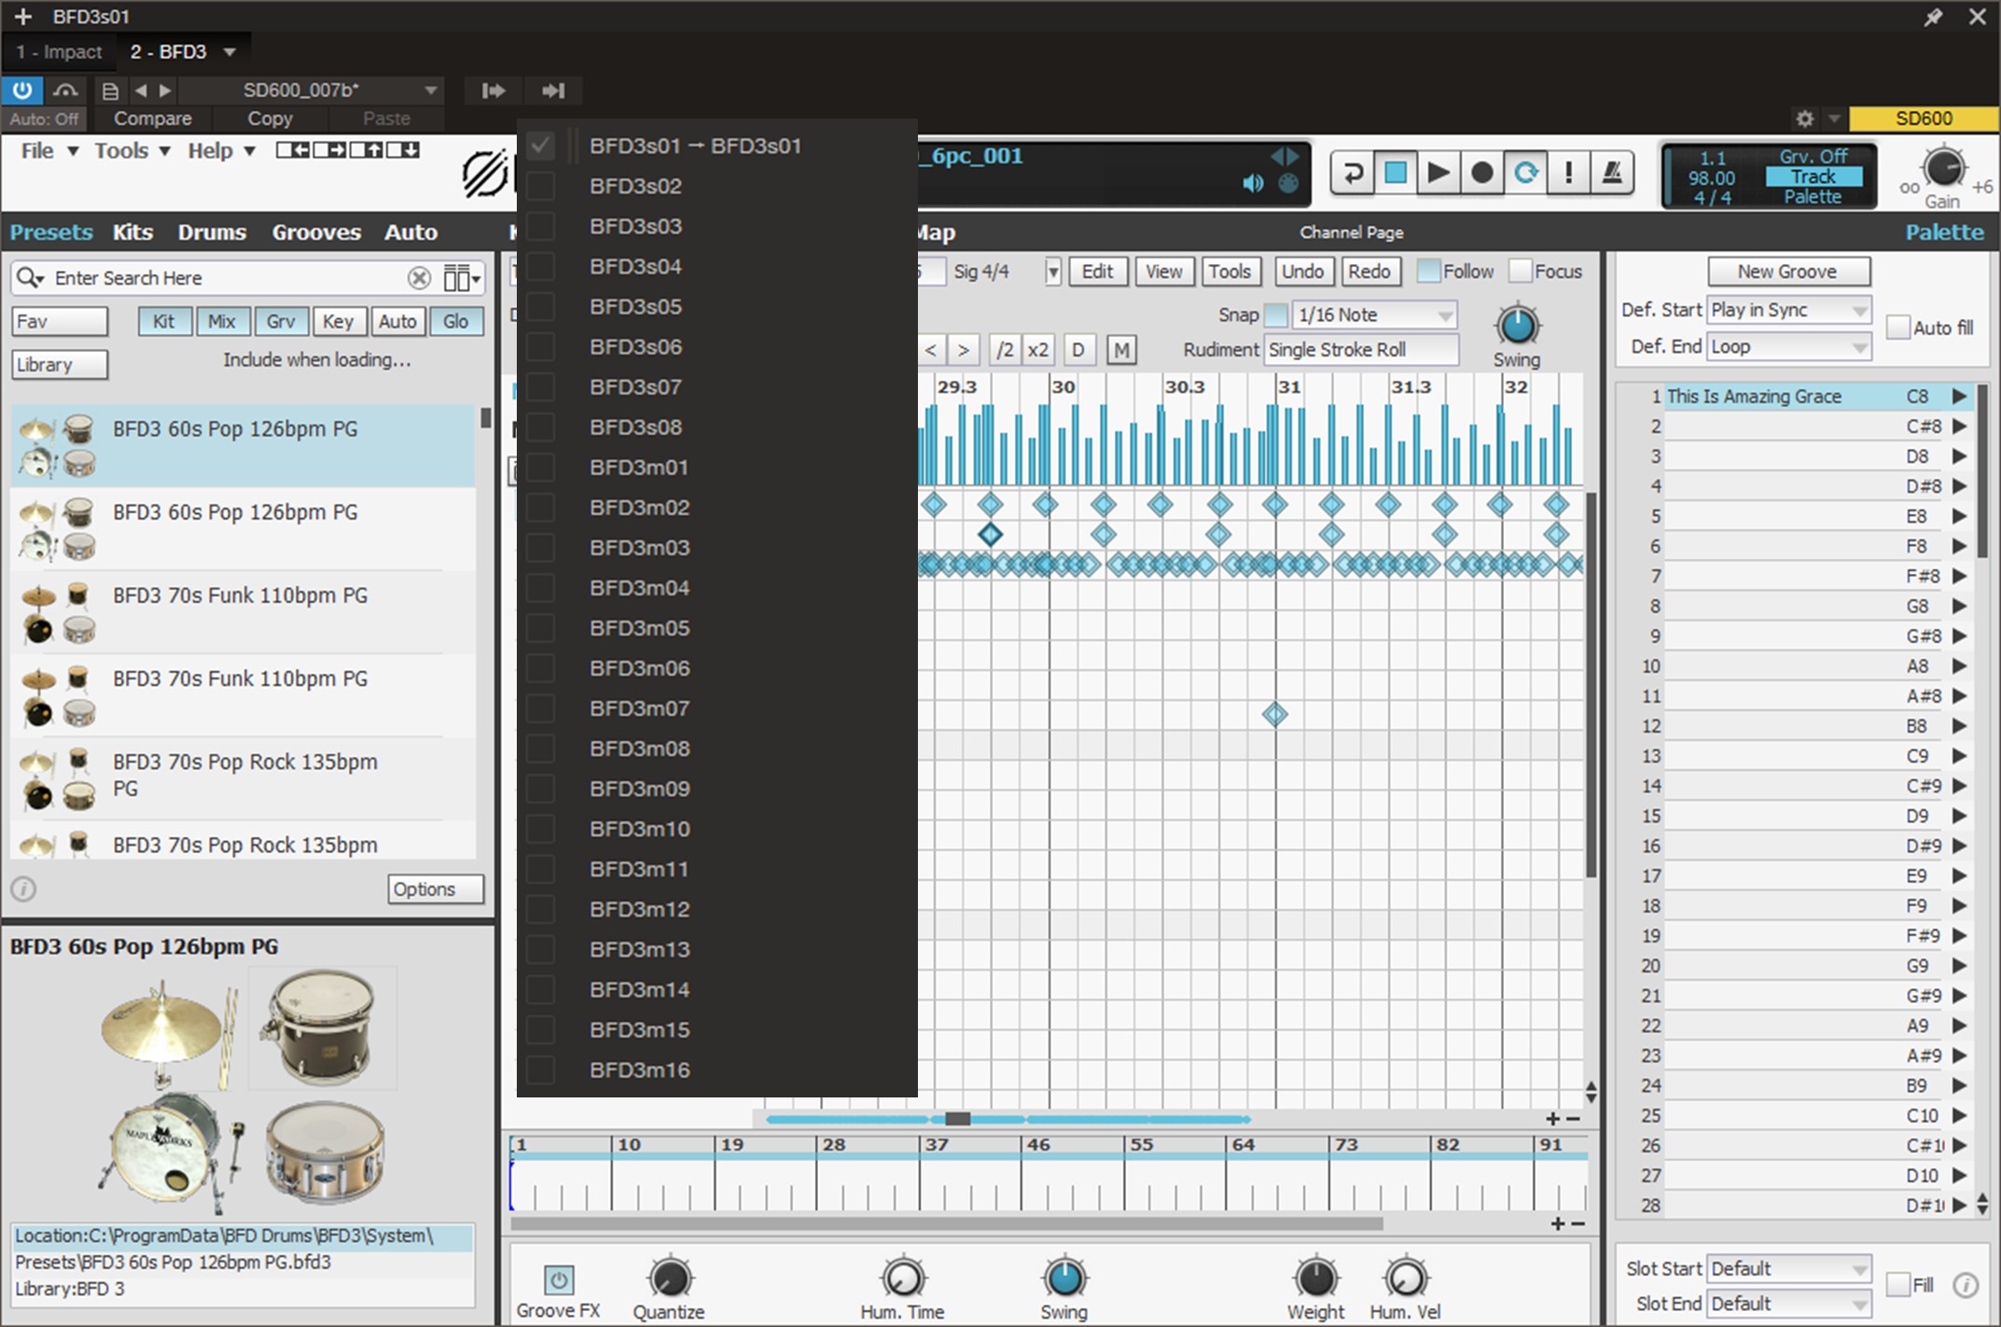Open the File menu
Viewport: 2001px width, 1327px height.
[49, 151]
